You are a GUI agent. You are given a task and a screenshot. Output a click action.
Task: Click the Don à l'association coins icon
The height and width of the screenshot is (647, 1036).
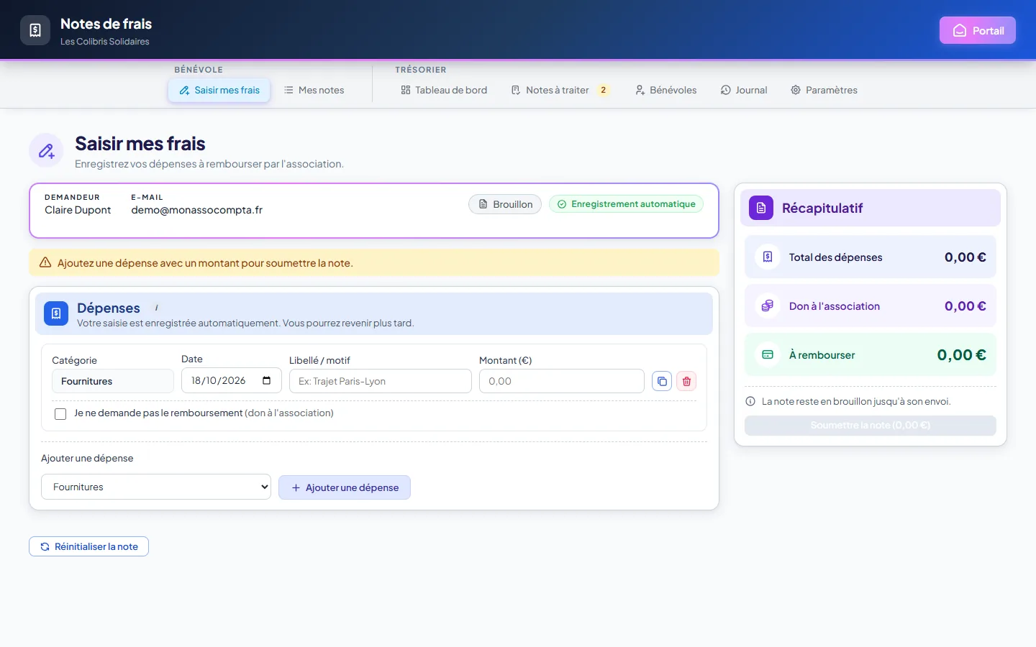[768, 306]
